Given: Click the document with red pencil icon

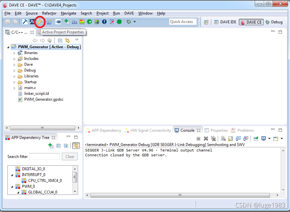Looking at the screenshot, I should pyautogui.click(x=112, y=22).
